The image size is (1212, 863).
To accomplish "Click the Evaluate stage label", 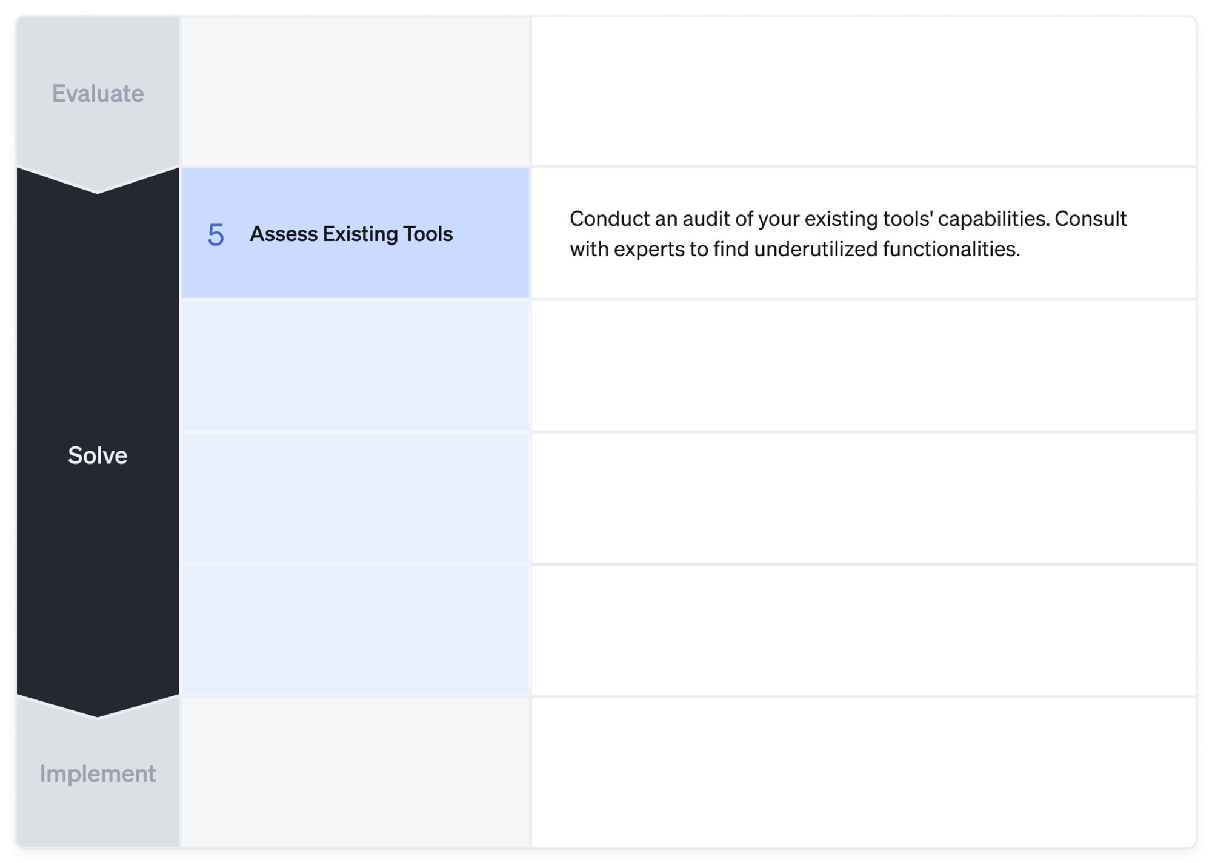I will click(98, 93).
